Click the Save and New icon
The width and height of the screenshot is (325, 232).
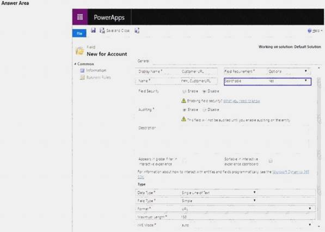(x=137, y=30)
